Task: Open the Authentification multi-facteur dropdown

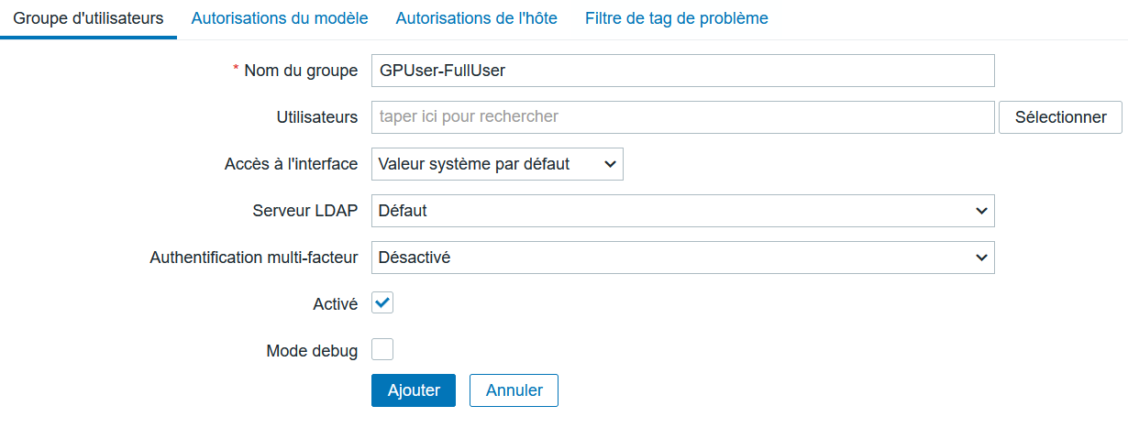Action: 682,258
